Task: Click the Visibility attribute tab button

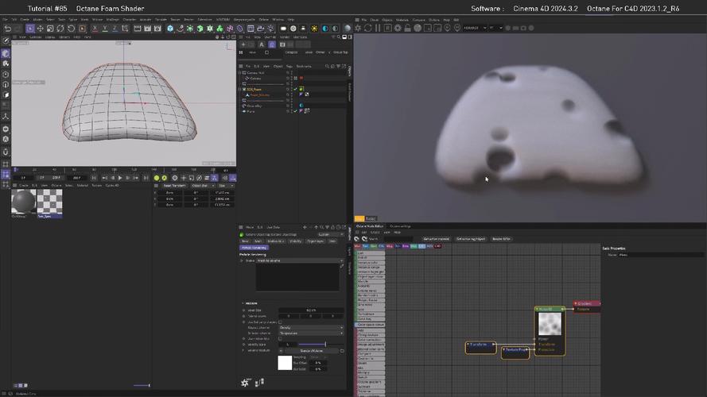Action: (x=296, y=241)
